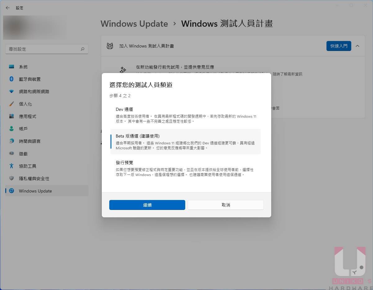Open 藍牙與裝置 settings category
373x290 pixels.
click(47, 79)
